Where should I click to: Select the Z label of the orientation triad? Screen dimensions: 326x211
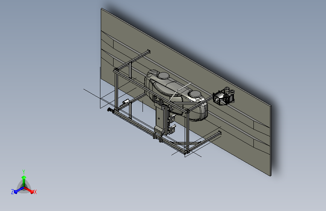tap(12, 192)
